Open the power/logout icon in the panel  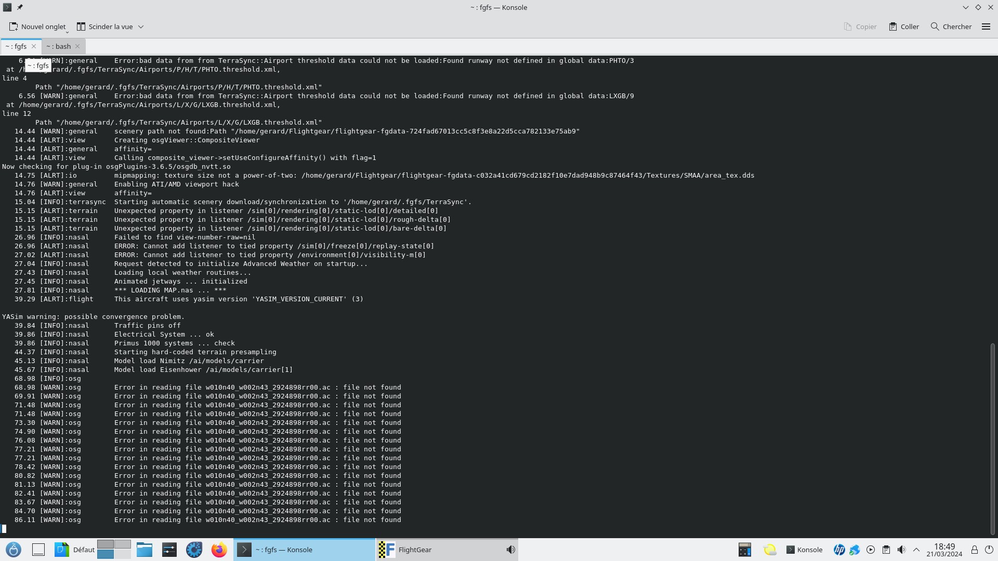pyautogui.click(x=989, y=550)
